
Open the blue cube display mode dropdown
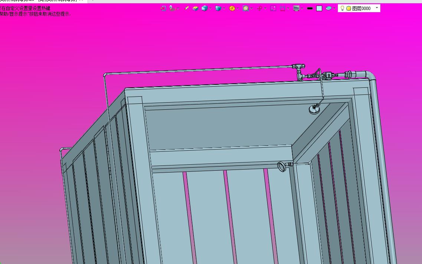[210, 9]
